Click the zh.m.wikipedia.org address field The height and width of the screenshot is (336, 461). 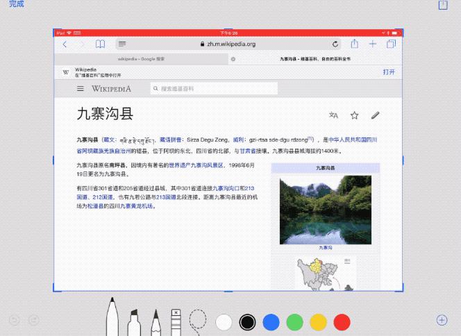click(228, 44)
